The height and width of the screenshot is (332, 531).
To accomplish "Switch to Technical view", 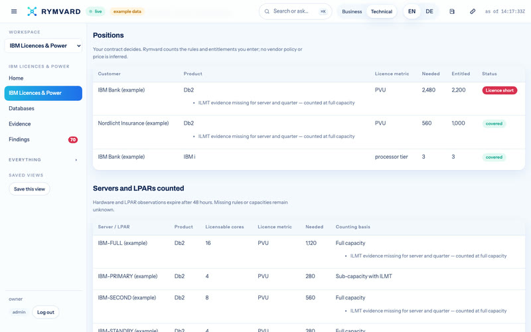I will click(381, 11).
